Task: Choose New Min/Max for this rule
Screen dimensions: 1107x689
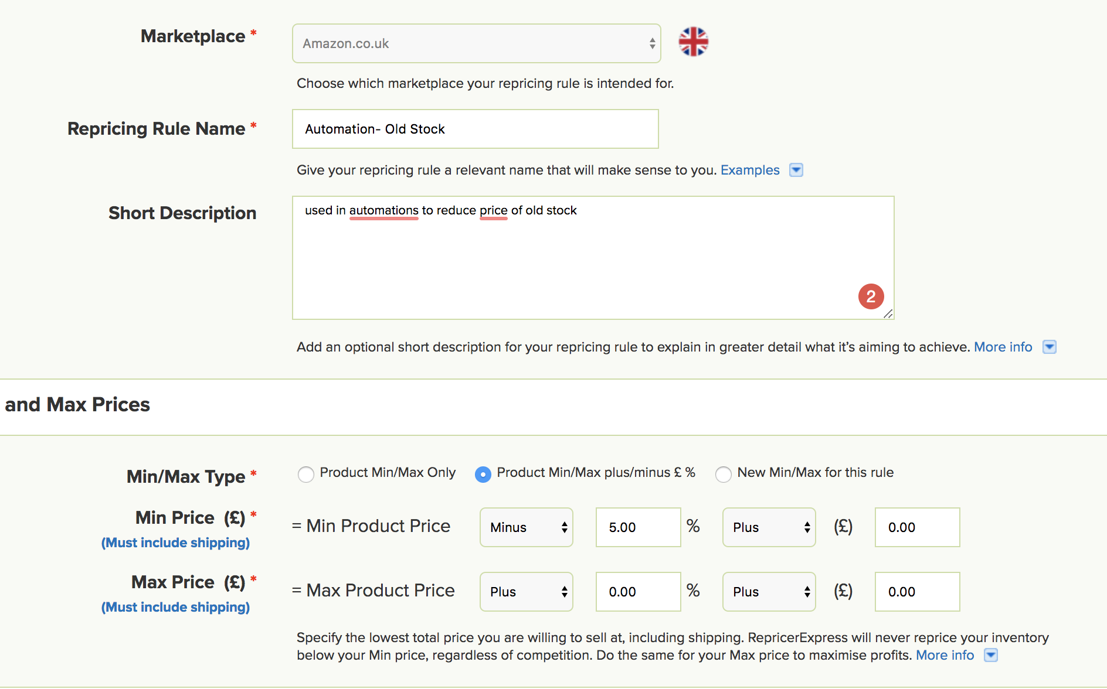Action: [x=724, y=474]
